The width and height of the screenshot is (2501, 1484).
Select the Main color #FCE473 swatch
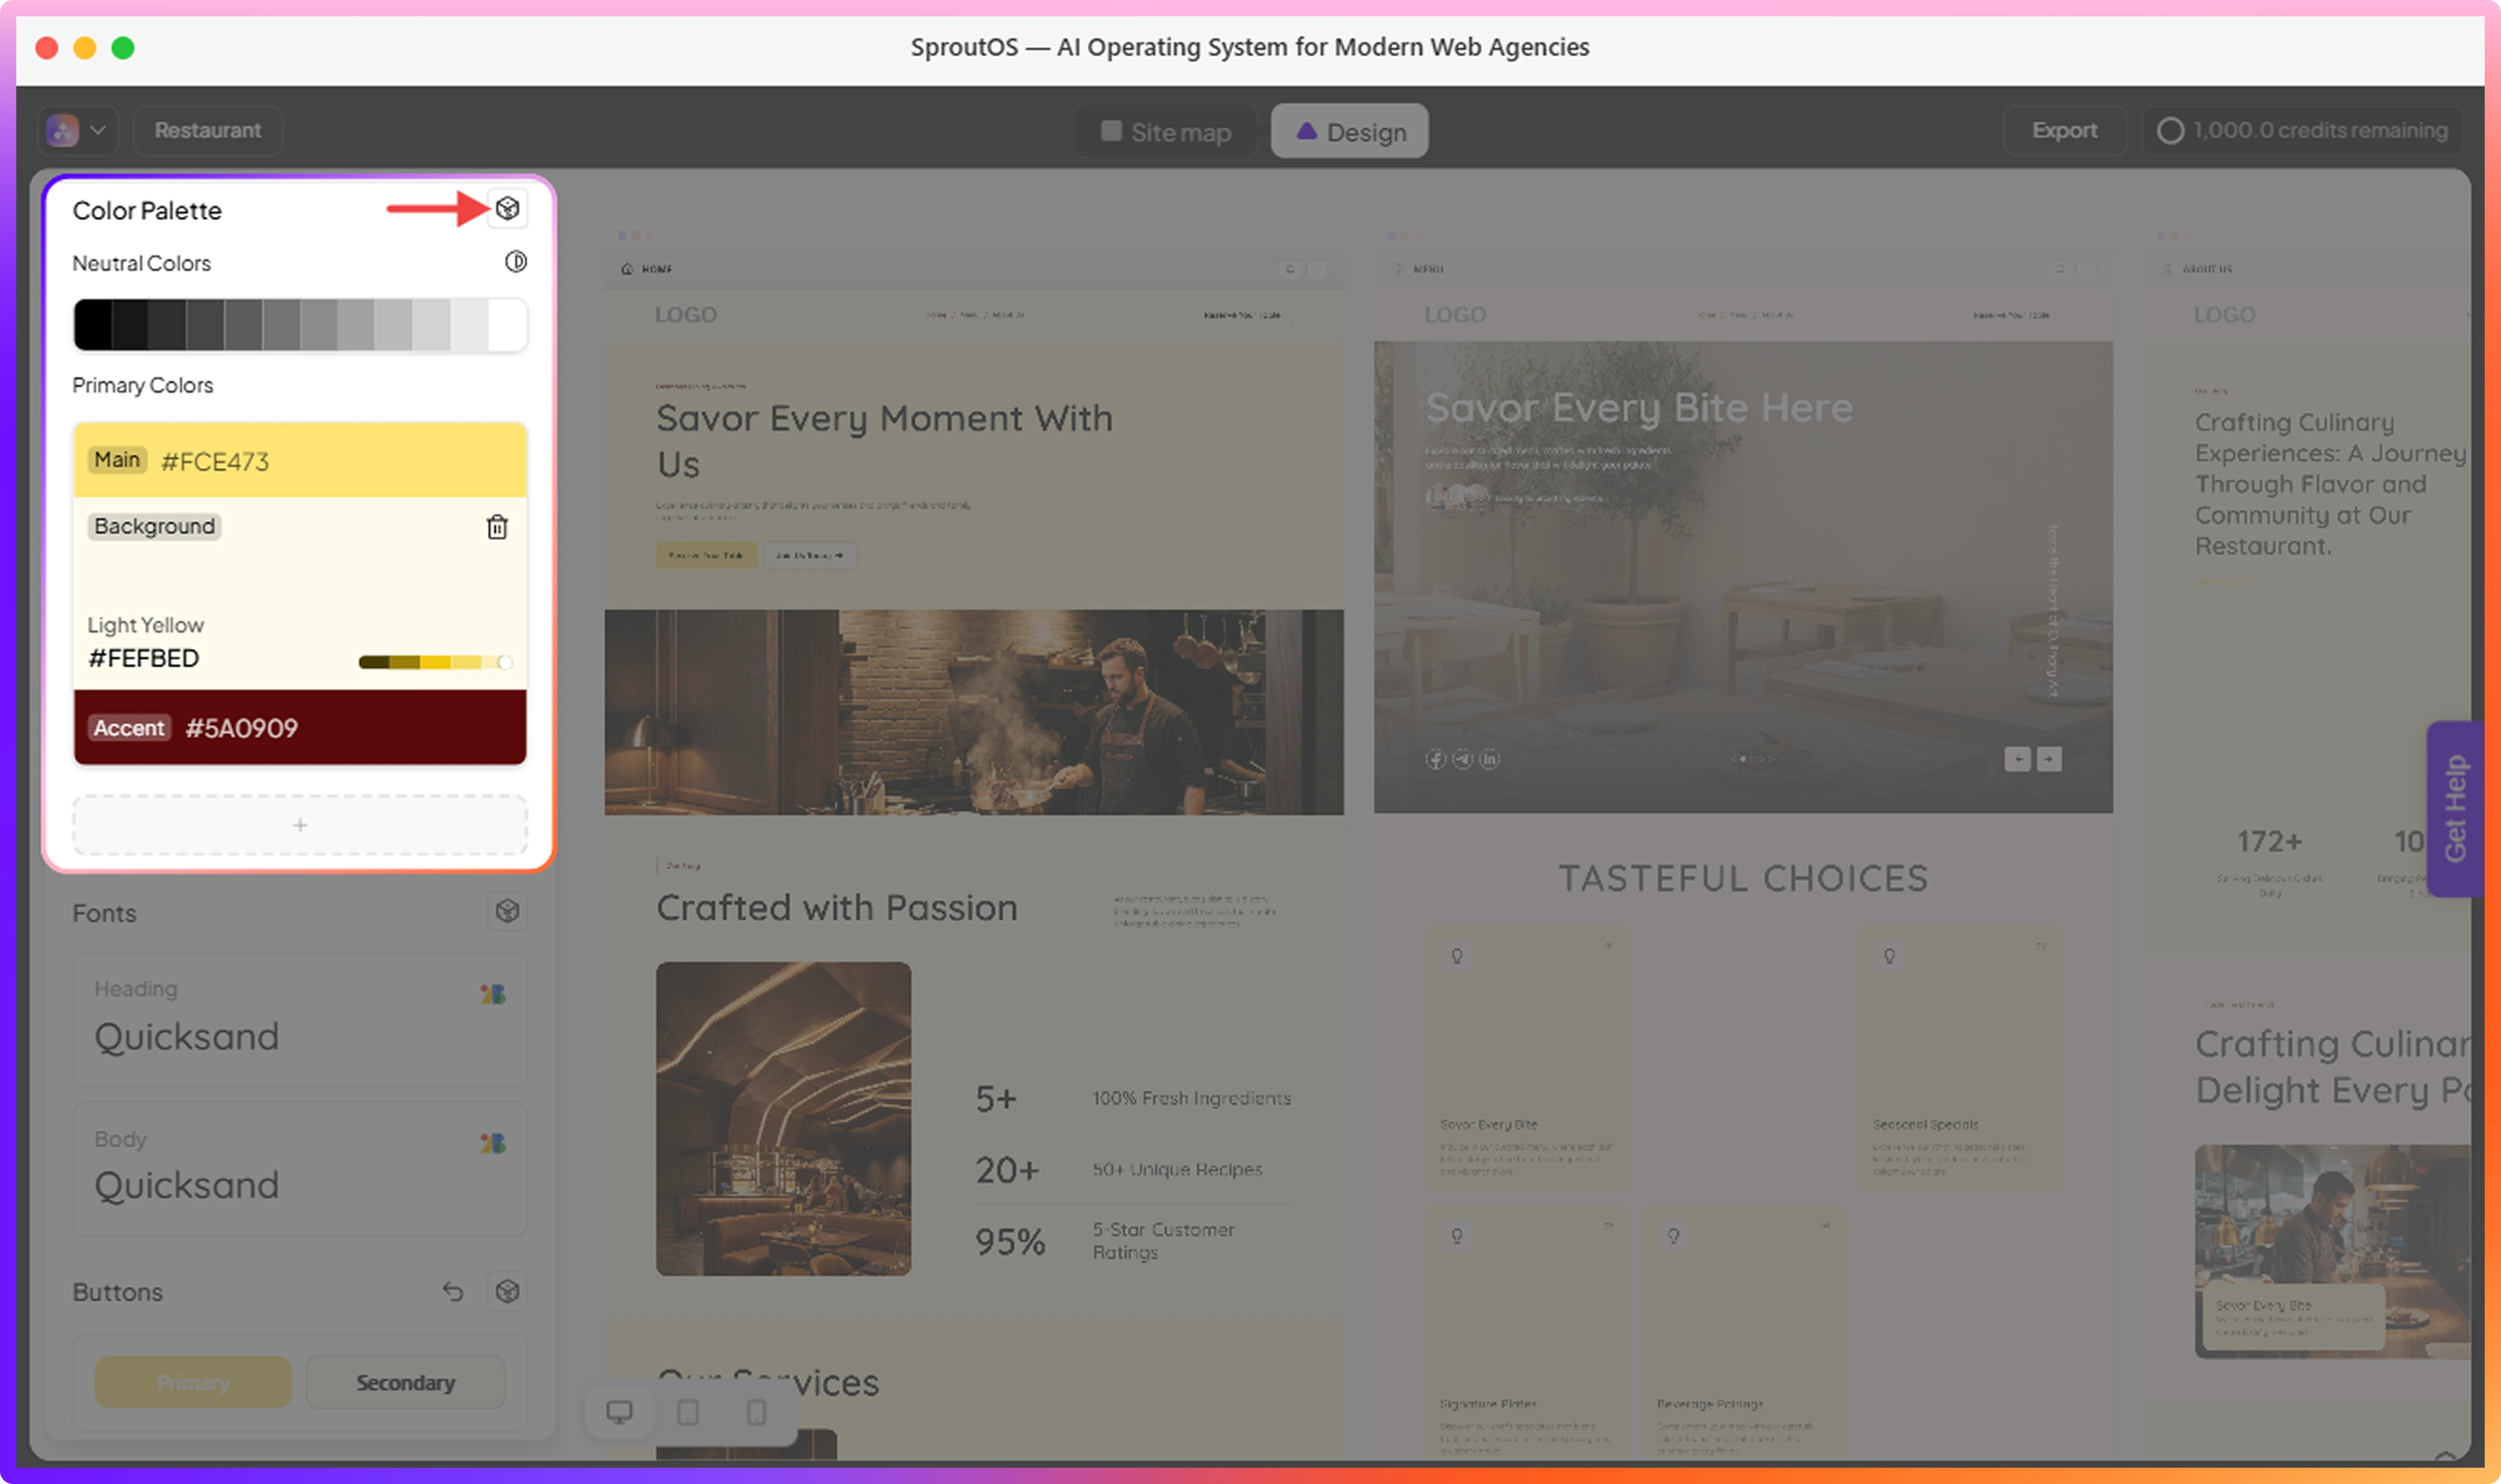(300, 460)
